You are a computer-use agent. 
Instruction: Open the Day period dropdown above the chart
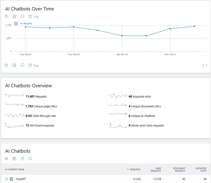point(34,17)
